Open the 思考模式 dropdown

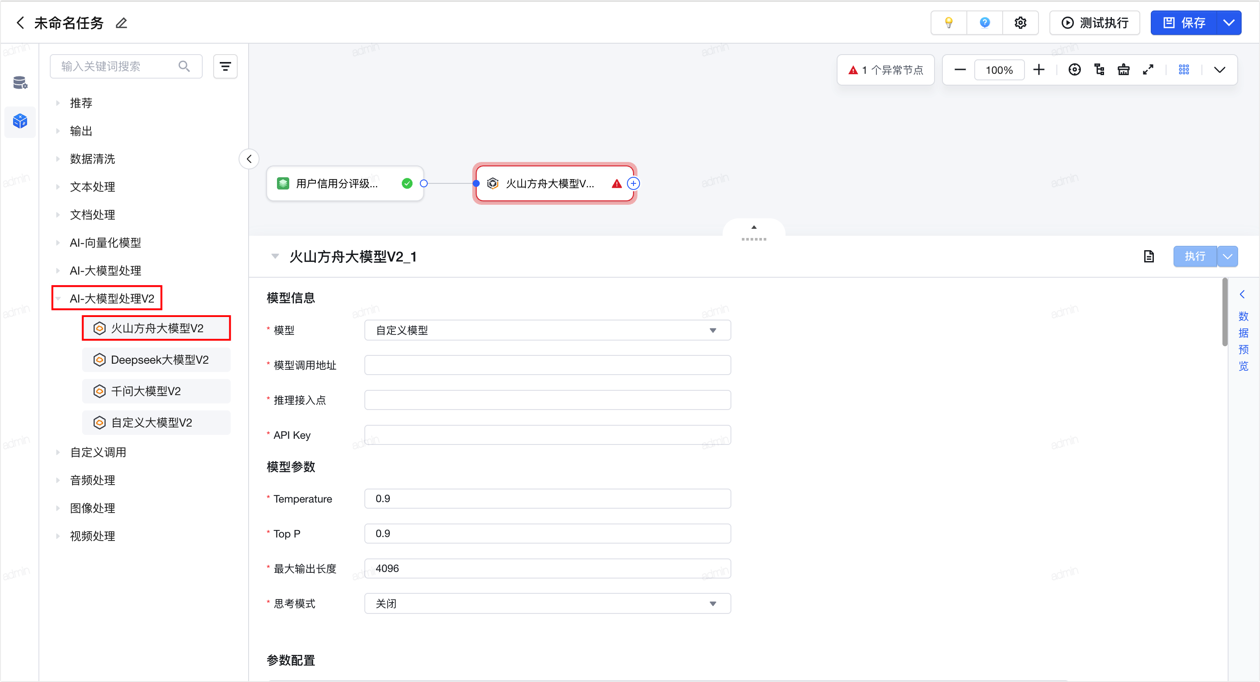tap(548, 603)
